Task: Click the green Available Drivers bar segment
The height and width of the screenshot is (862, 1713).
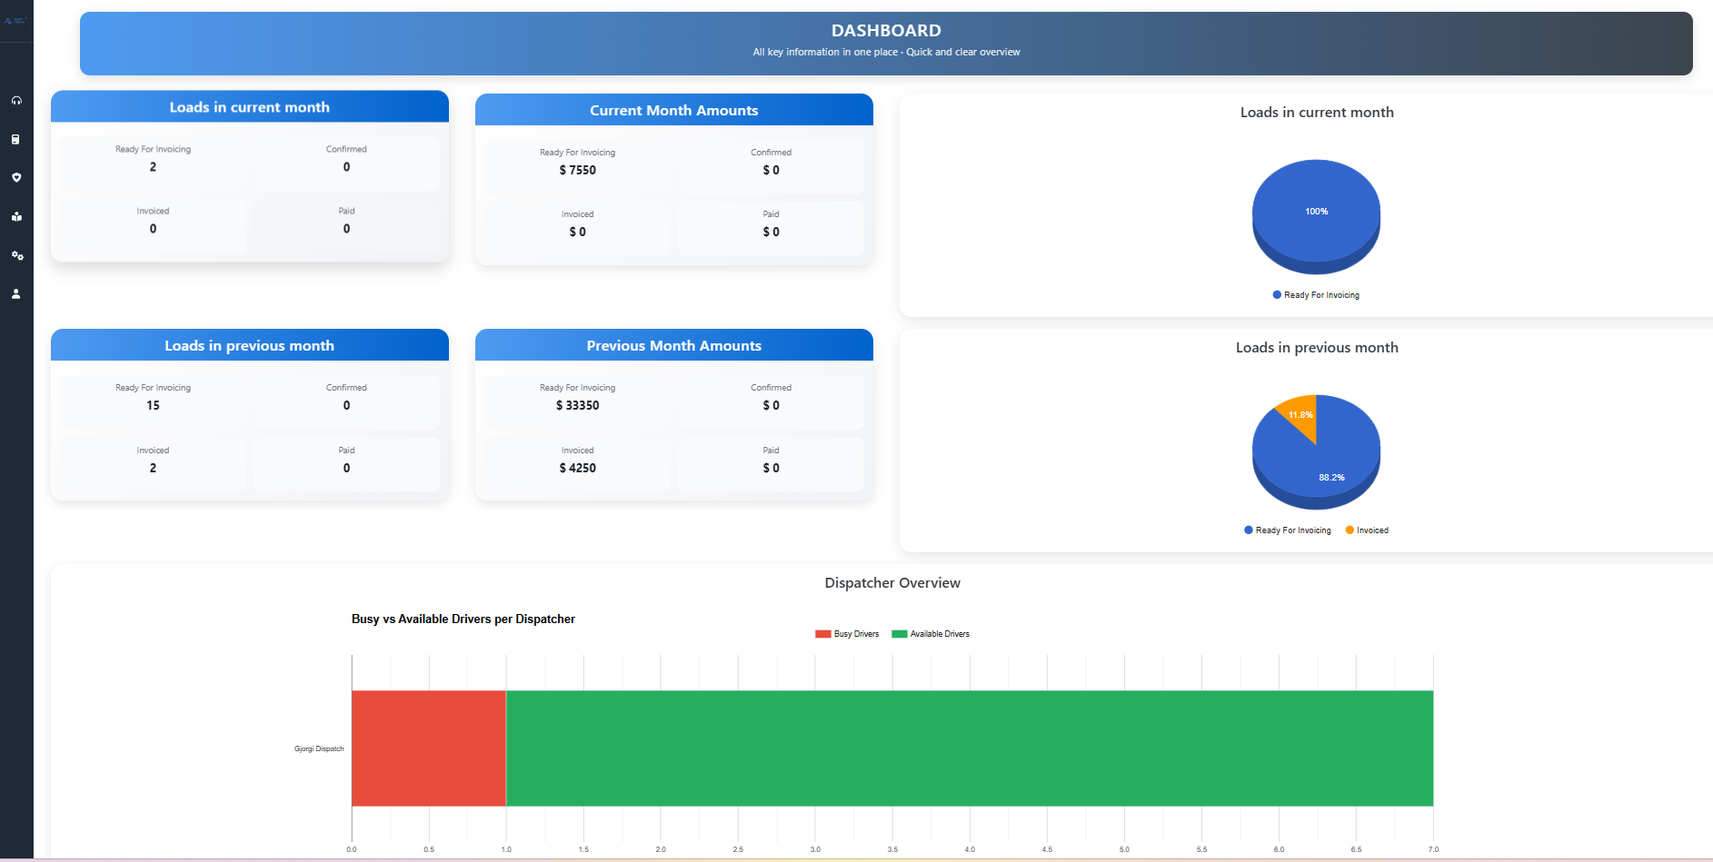Action: pos(969,748)
